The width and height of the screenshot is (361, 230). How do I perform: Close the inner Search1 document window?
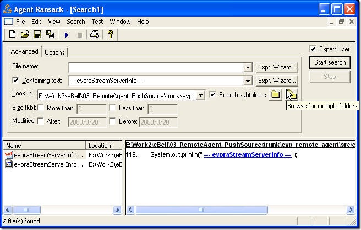tap(352, 22)
